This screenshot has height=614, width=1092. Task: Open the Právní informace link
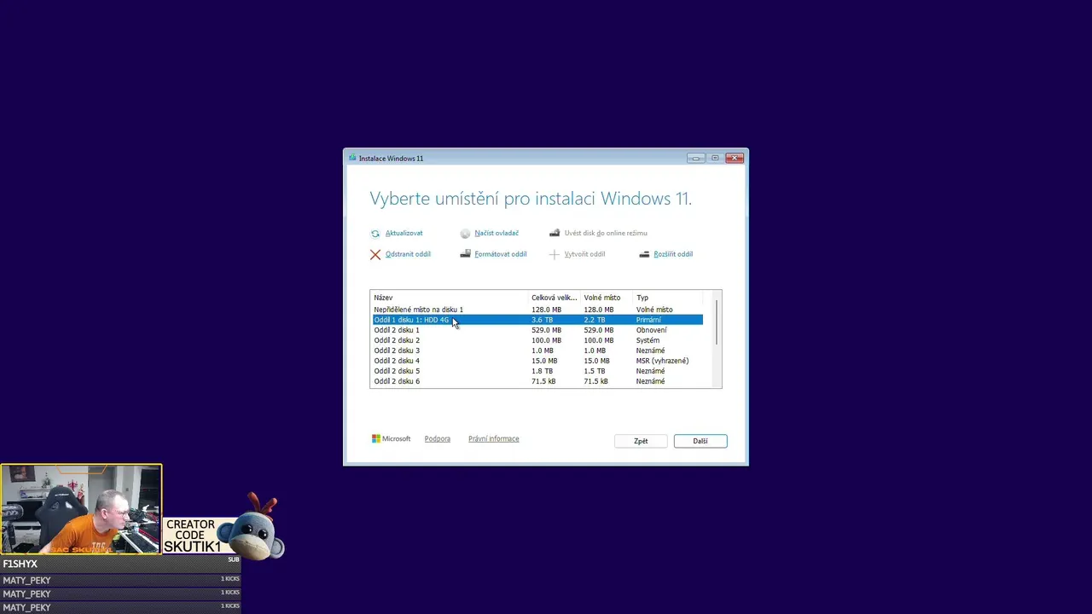tap(494, 438)
